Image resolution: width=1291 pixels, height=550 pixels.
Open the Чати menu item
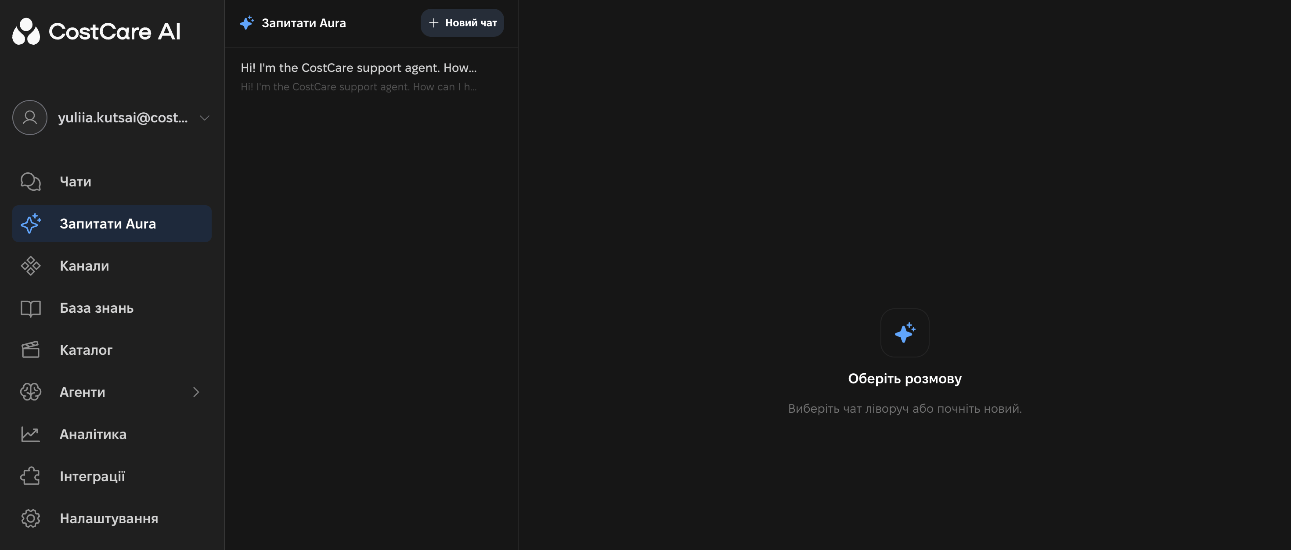tap(112, 182)
